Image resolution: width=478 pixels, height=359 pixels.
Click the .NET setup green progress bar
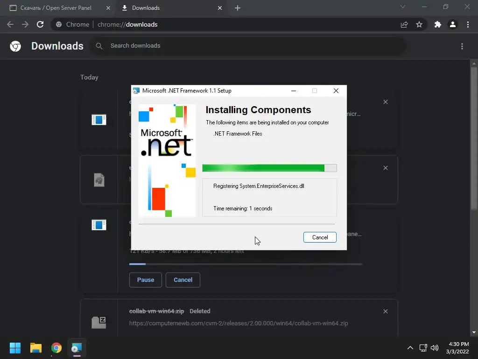point(269,168)
